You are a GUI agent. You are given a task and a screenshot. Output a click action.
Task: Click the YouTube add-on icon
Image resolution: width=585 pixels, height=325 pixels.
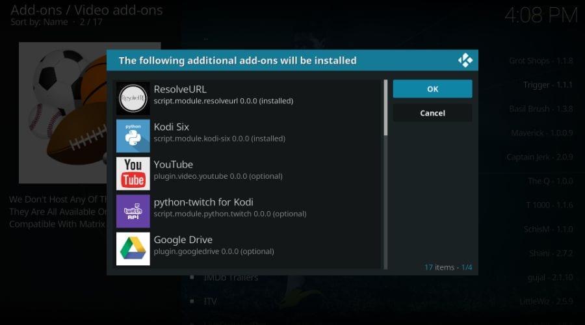[133, 174]
